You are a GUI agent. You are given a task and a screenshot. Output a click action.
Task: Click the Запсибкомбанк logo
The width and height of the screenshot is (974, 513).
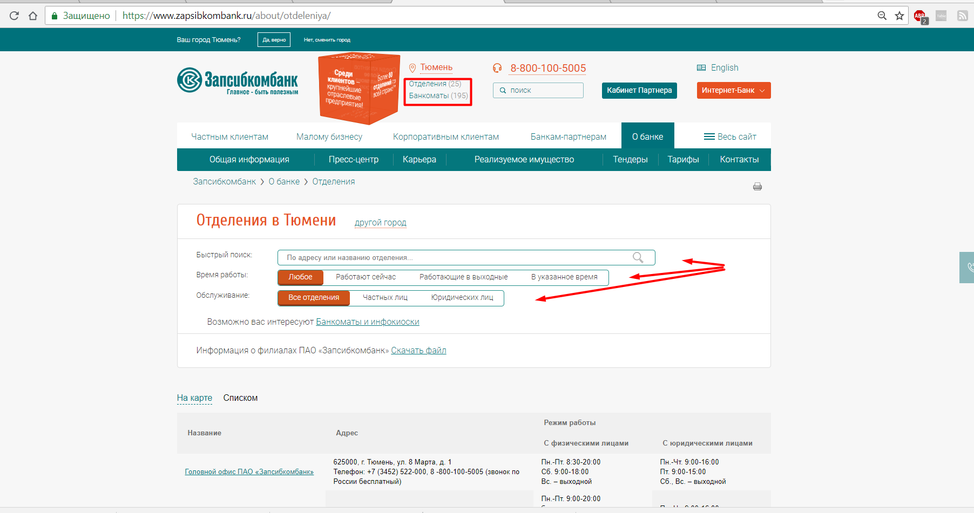click(238, 81)
